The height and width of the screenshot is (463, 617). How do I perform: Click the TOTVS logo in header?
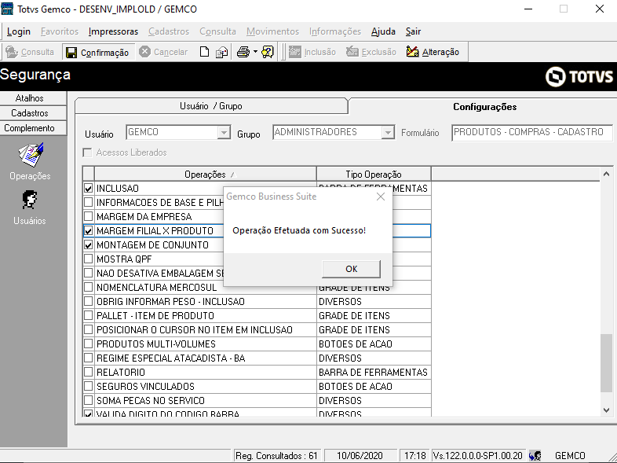pyautogui.click(x=579, y=76)
